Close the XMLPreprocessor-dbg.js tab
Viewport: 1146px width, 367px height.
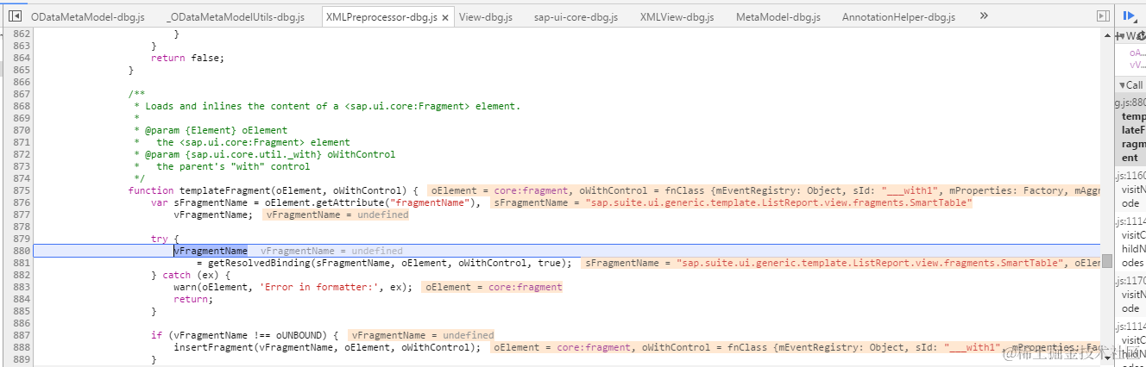point(446,17)
